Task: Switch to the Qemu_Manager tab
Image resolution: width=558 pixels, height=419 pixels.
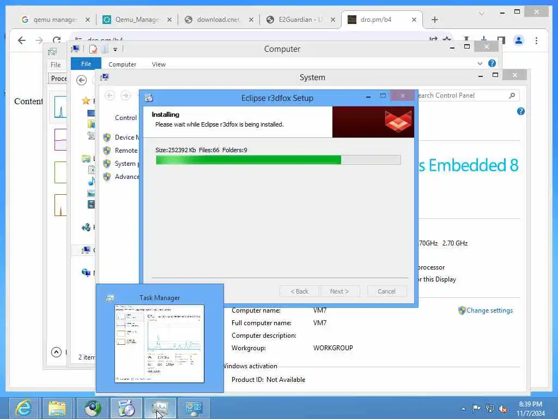Action: [x=137, y=20]
